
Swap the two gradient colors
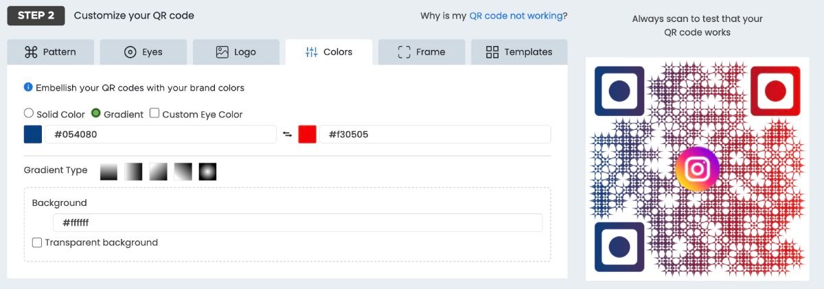point(287,135)
